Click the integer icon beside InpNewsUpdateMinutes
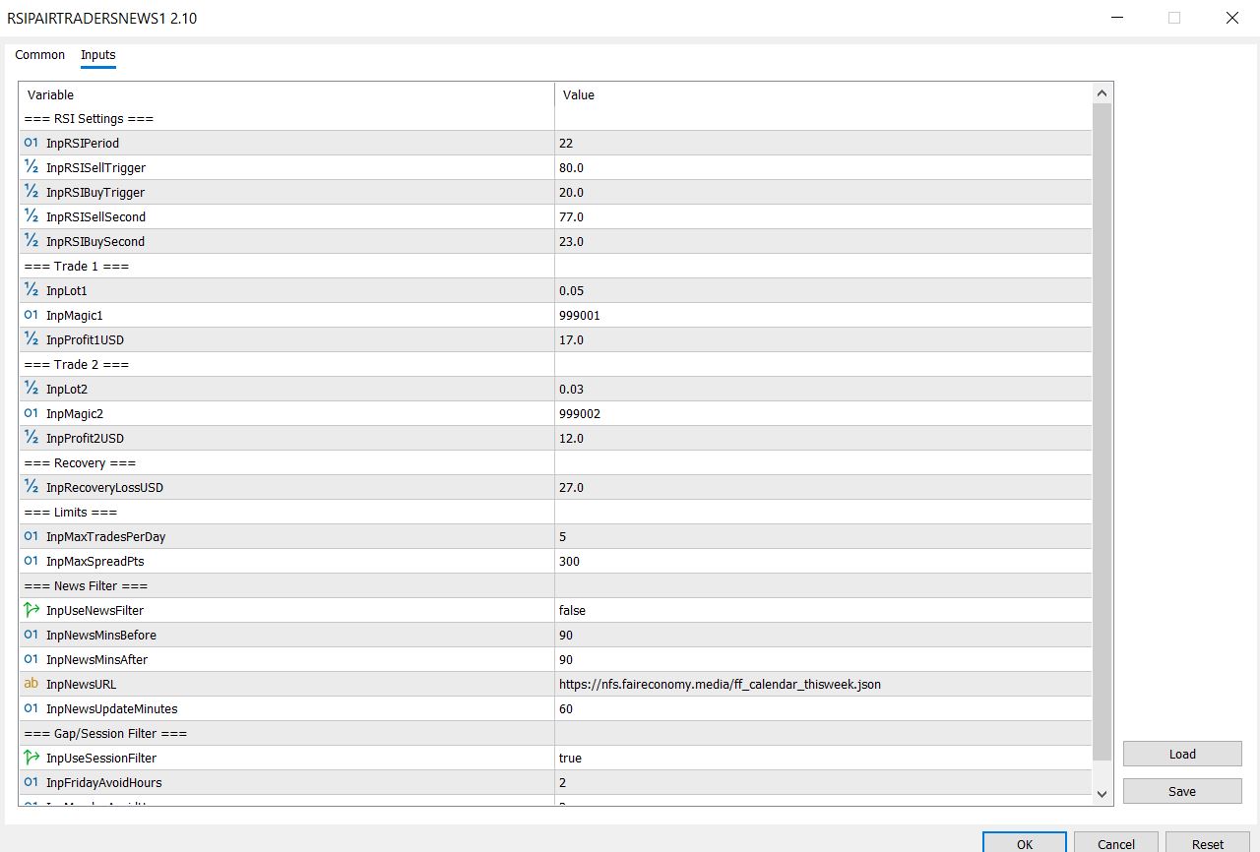 (x=31, y=708)
